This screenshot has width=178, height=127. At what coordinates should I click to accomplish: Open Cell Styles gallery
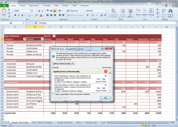(x=130, y=13)
